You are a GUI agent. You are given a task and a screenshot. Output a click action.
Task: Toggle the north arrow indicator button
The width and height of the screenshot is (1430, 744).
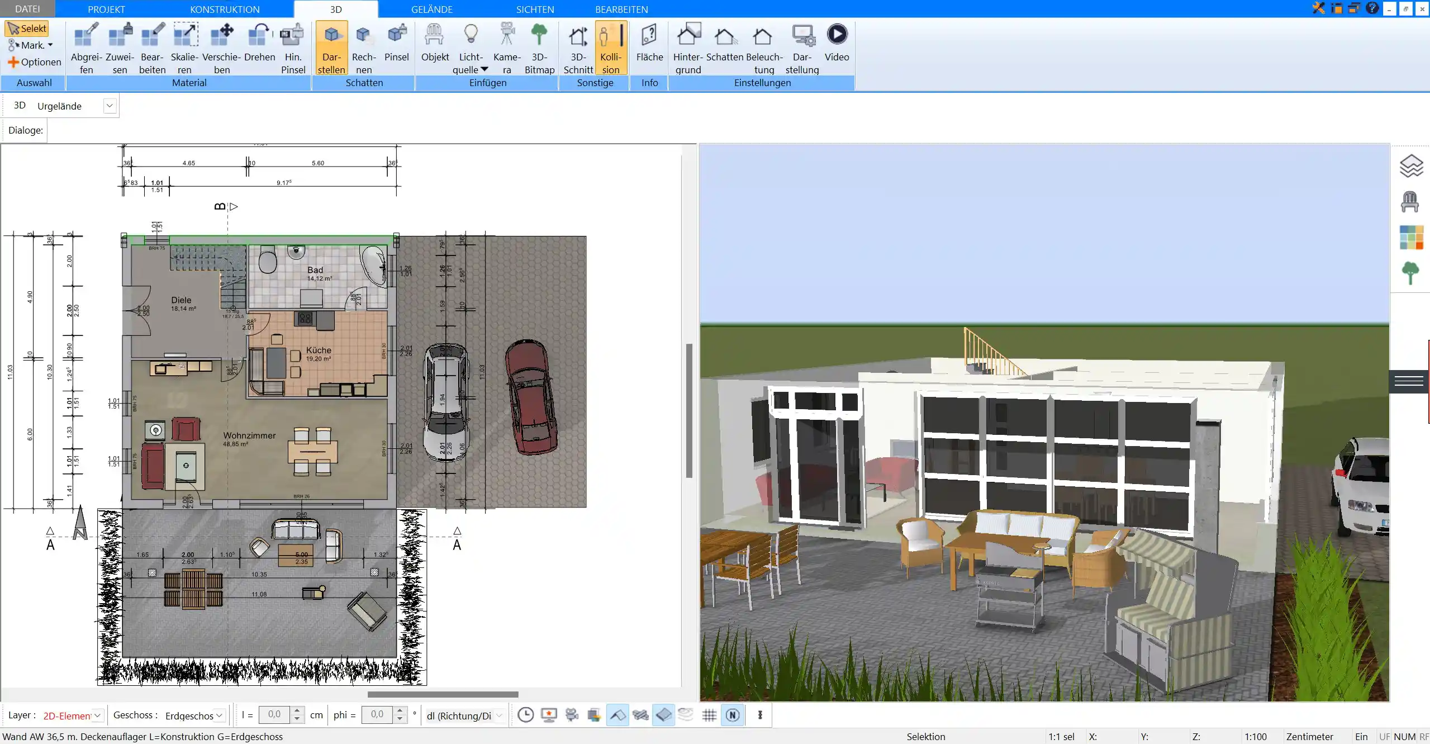click(x=733, y=715)
